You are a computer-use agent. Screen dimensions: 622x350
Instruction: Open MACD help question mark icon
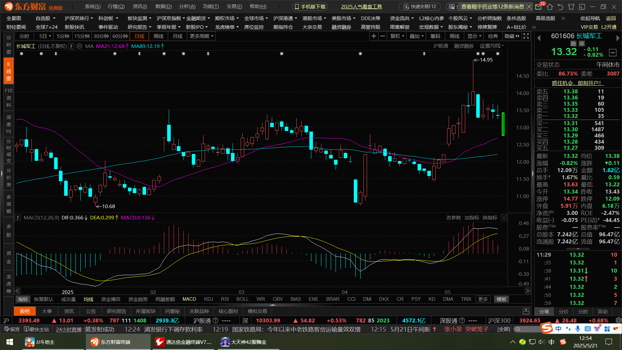point(18,218)
